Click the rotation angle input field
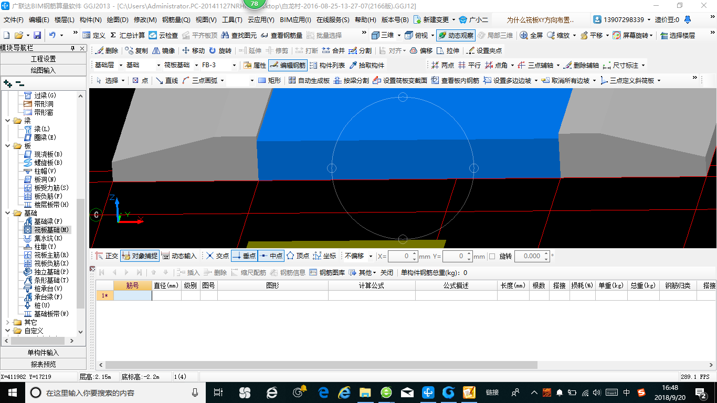Viewport: 717px width, 403px height. [x=532, y=256]
